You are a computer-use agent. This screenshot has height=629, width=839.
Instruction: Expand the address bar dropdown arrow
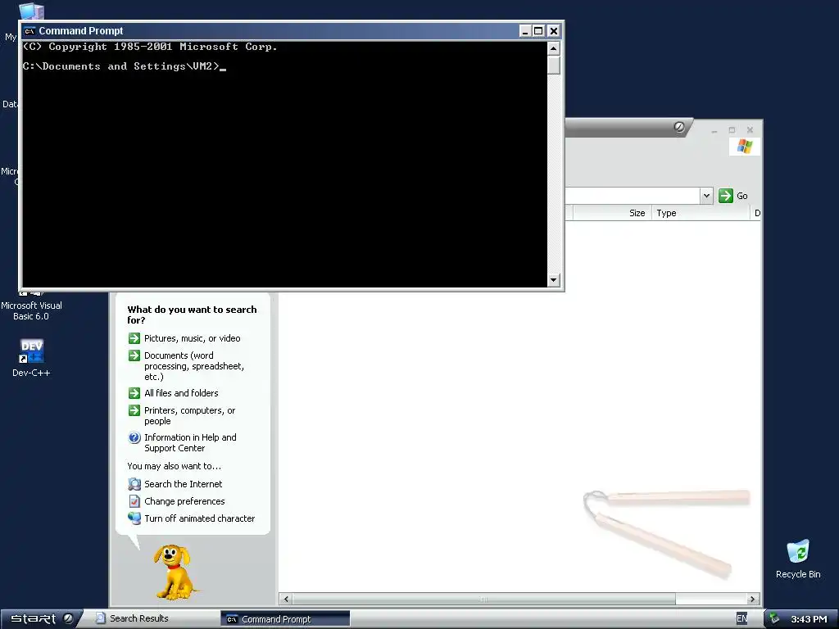pos(706,196)
